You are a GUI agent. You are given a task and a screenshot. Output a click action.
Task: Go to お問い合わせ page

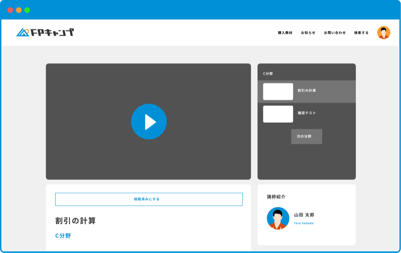coord(335,33)
